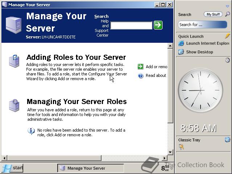The width and height of the screenshot is (232, 174).
Task: Click the No roles have been added message
Action: (81, 132)
